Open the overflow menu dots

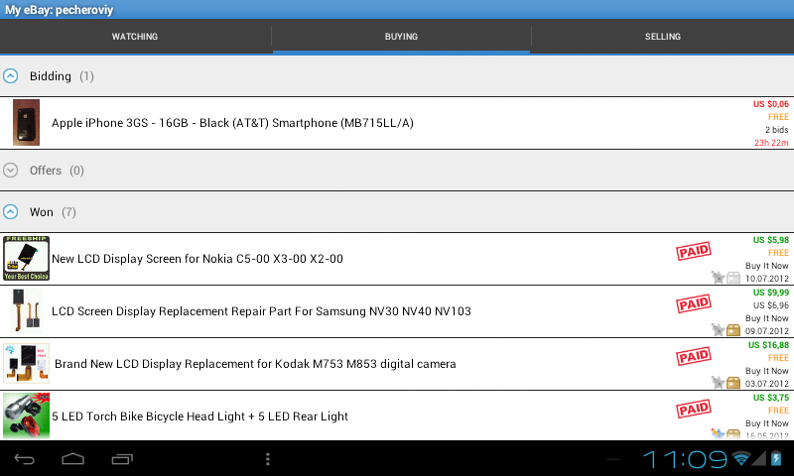pos(267,459)
